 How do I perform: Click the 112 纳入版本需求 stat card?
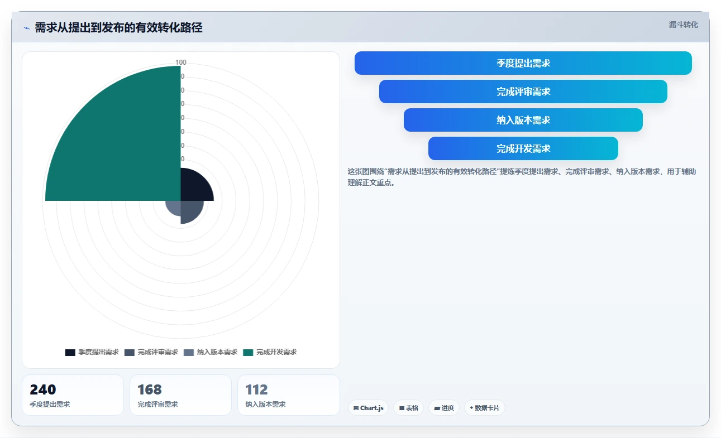point(288,395)
